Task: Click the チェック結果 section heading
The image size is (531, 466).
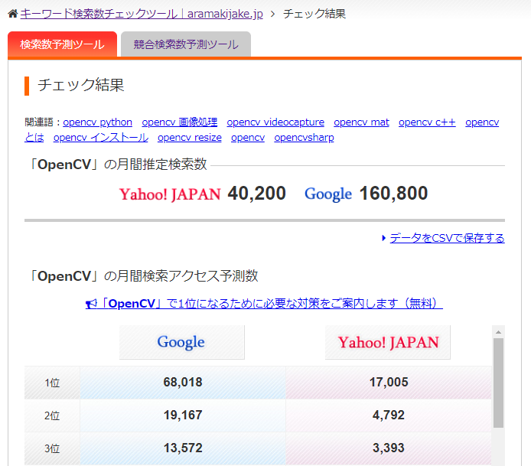Action: pyautogui.click(x=80, y=85)
